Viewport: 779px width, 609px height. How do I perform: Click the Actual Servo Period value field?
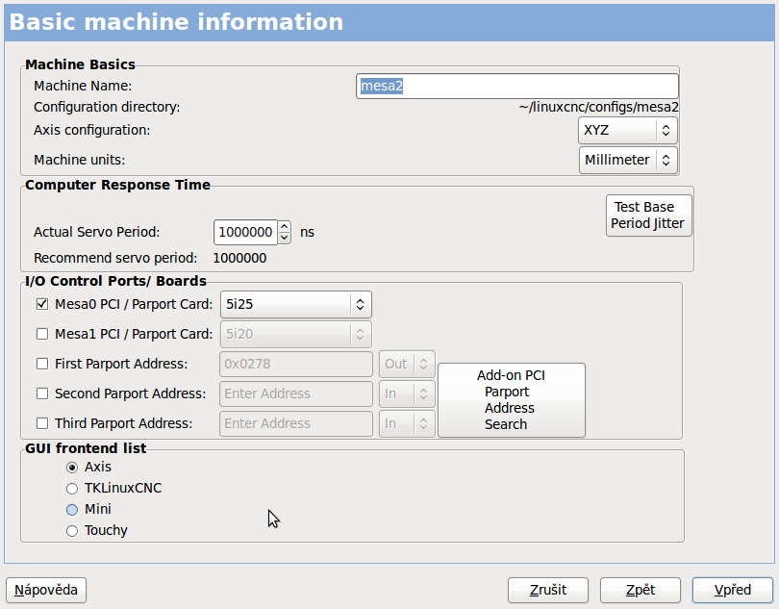tap(245, 232)
